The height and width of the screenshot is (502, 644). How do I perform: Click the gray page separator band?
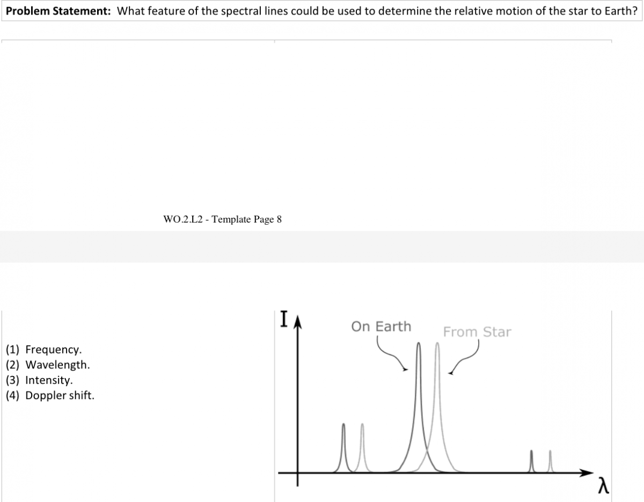pyautogui.click(x=322, y=247)
